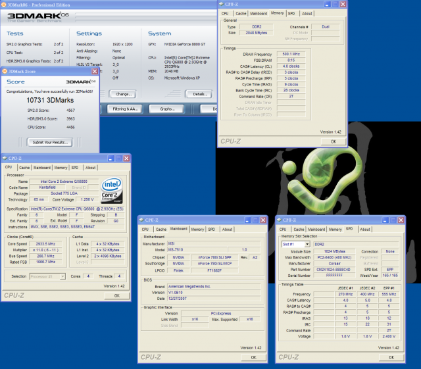This screenshot has width=421, height=369.
Task: Click Memory size 2048 MBytes value
Action: [256, 33]
